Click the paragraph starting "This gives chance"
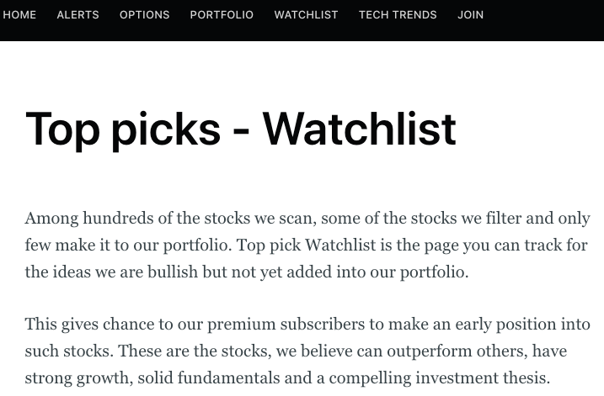Screen dimensions: 604x396 307,351
